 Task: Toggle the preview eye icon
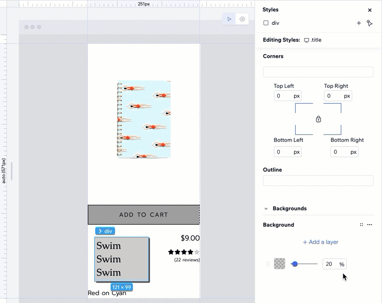242,19
